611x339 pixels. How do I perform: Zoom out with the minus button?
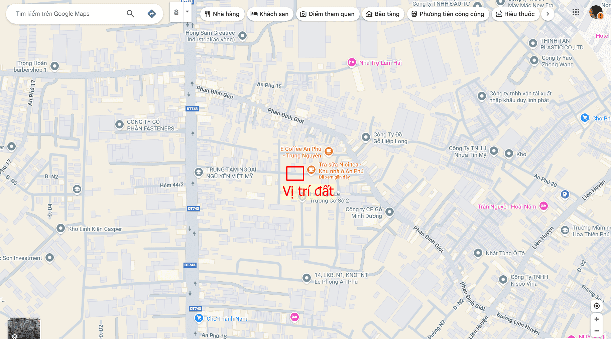[597, 331]
